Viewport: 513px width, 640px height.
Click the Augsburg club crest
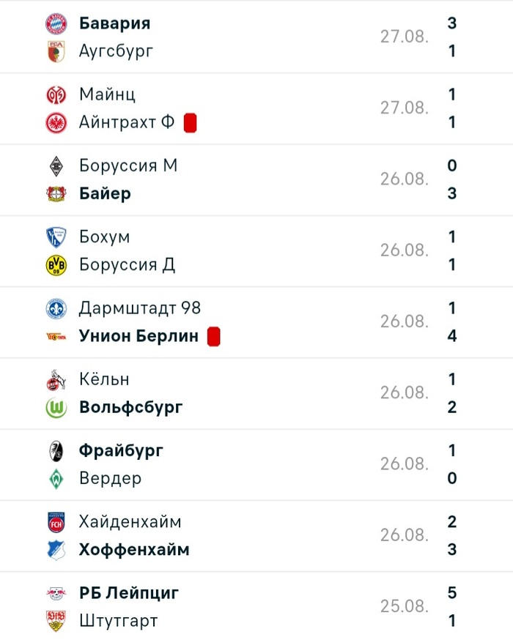pos(56,51)
